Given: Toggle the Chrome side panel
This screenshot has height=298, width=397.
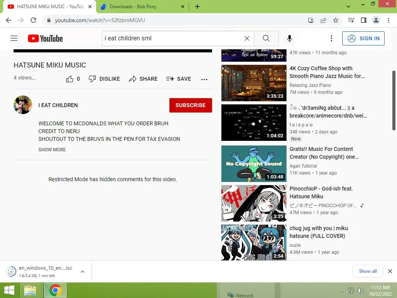Looking at the screenshot, I should coord(364,20).
